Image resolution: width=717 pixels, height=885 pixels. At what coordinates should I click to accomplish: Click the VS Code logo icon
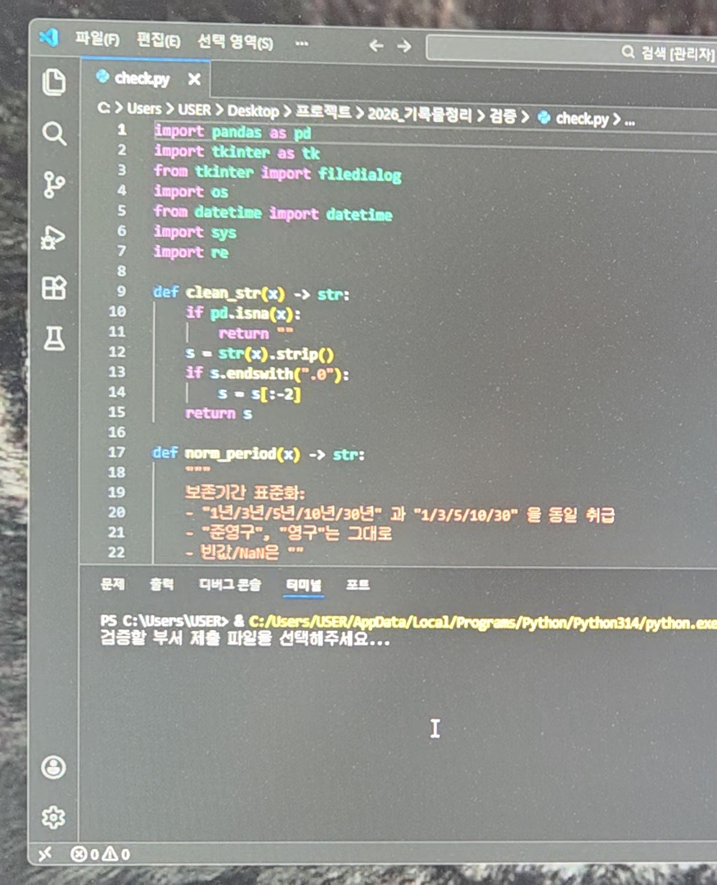point(49,37)
